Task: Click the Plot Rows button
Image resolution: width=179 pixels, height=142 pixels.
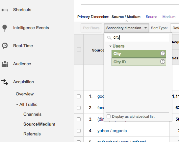Action: [91, 28]
